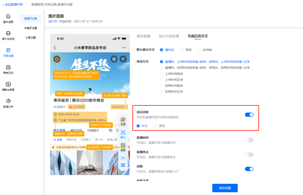Open 基本信息 in the left sidebar
Screen dimensions: 303x195
[x=8, y=18]
